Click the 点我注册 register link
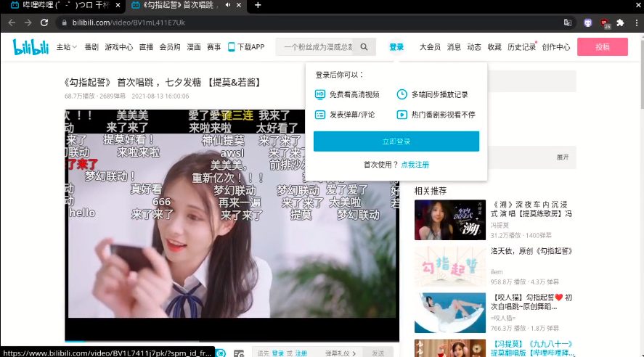 click(x=415, y=165)
